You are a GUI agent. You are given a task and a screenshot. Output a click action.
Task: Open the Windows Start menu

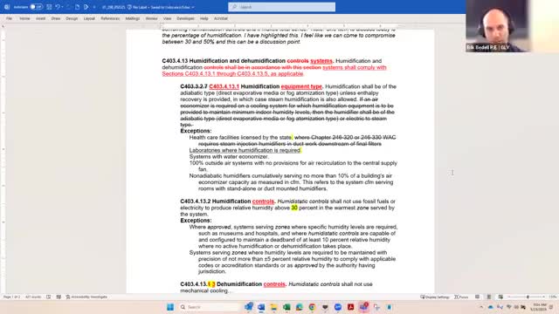point(170,307)
